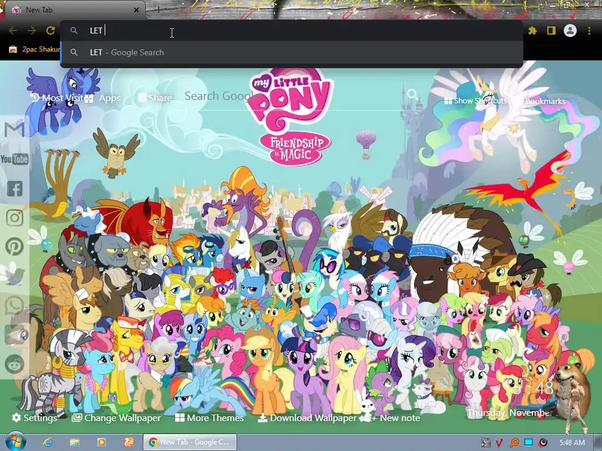Select the New Tab browser tab
Screen dimensions: 602x451
pos(75,10)
